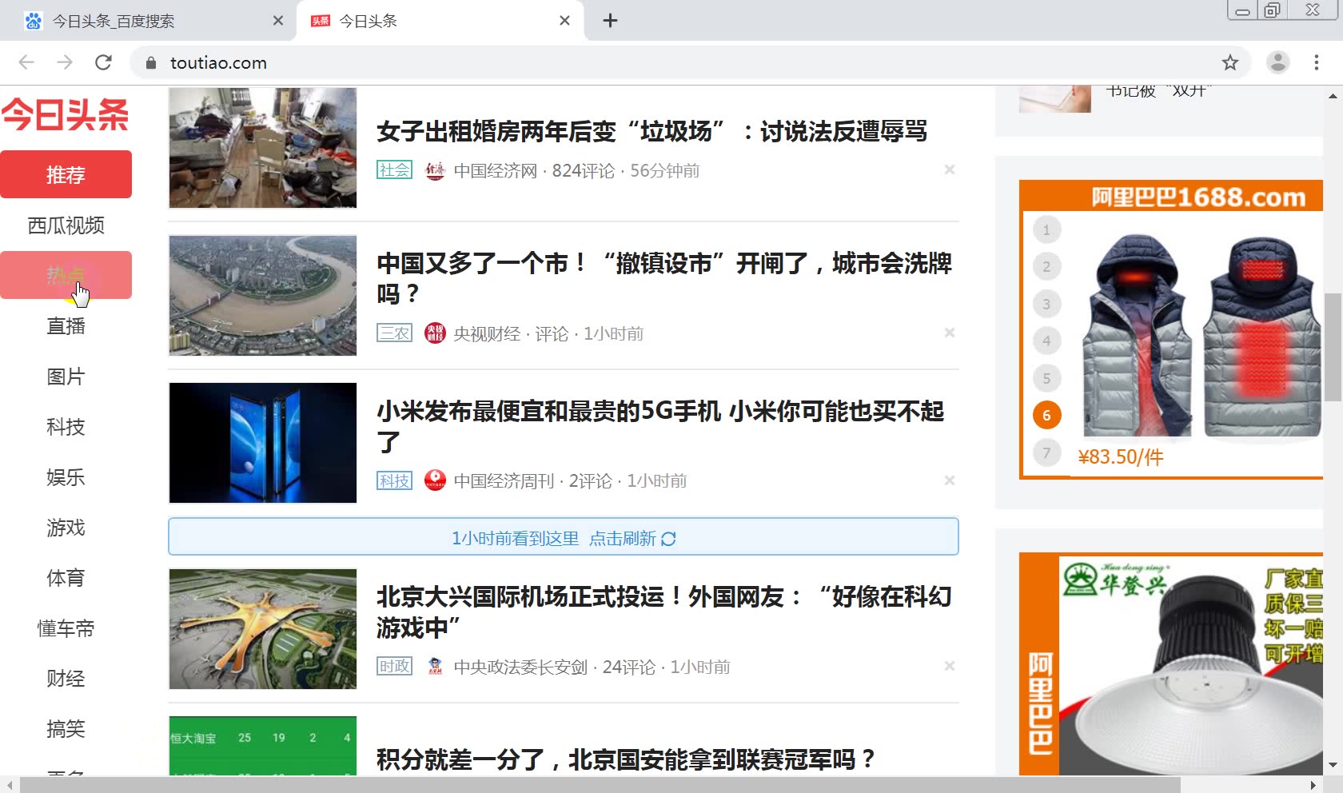Click the 科技 tag under the Xiaomi article
The width and height of the screenshot is (1343, 793).
[394, 480]
